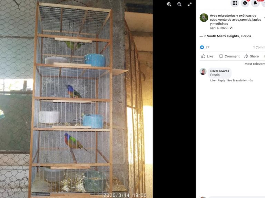
Task: Open the Most relevant comment sorting dropdown
Action: pyautogui.click(x=255, y=64)
